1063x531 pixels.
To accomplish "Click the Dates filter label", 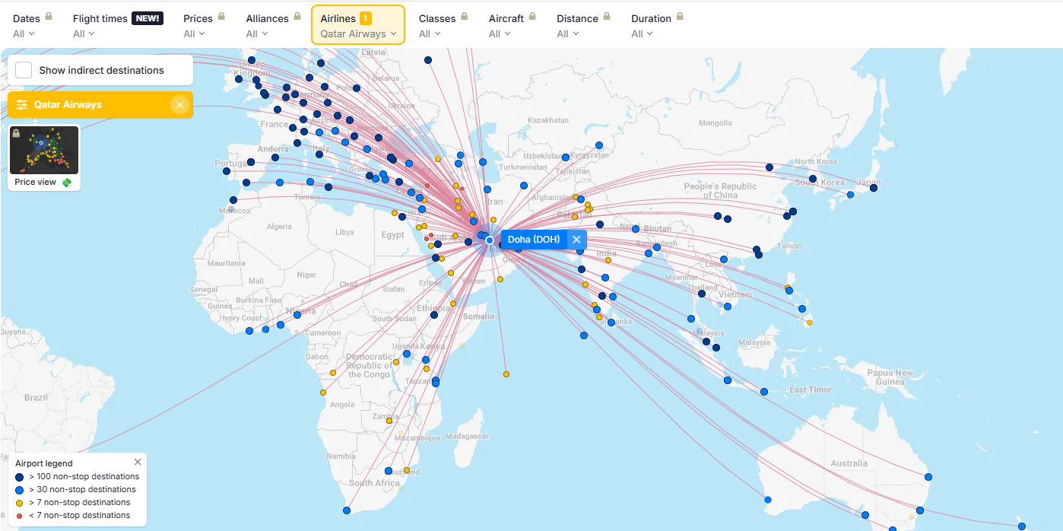I will coord(27,18).
